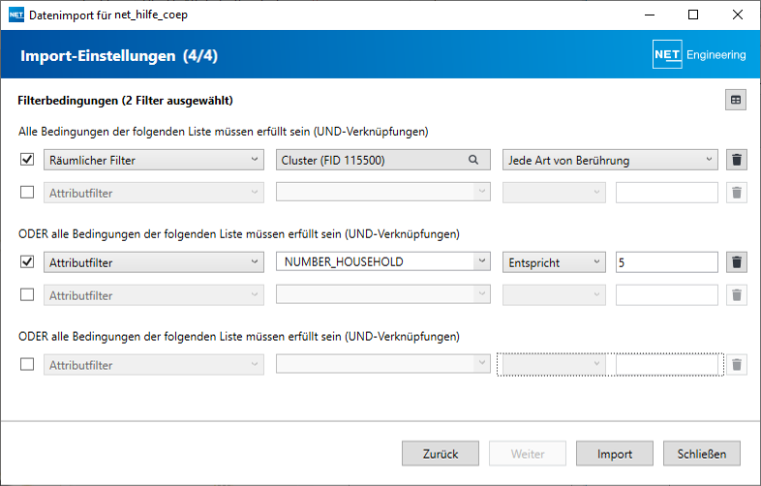Enable the last Attributfilter checkbox
Image resolution: width=761 pixels, height=486 pixels.
(27, 365)
